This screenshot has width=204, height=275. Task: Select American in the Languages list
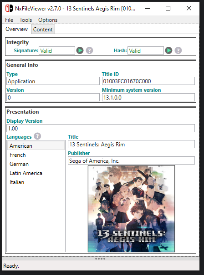point(36,145)
